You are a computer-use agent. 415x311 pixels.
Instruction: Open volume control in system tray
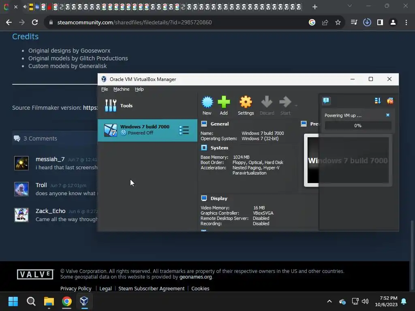(x=365, y=301)
